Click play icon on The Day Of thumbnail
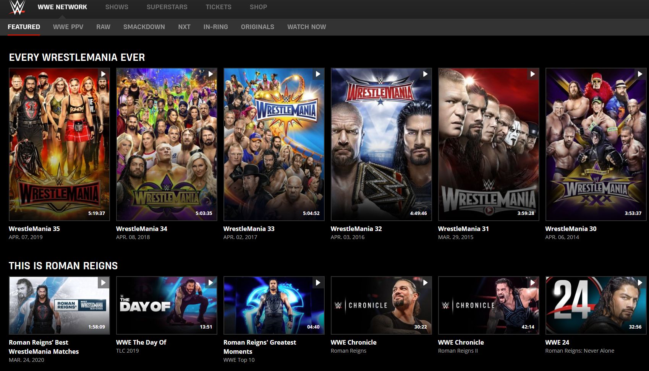Screen dimensions: 649x371 click(x=210, y=283)
